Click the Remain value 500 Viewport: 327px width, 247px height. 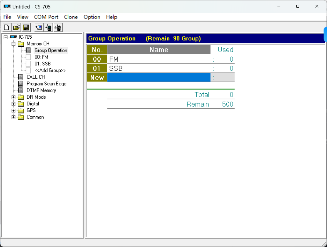227,104
